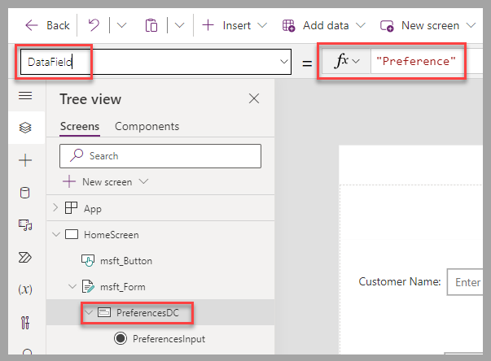Viewport: 491px width, 361px height.
Task: Click the PreferencesInput radio icon
Action: tap(121, 338)
